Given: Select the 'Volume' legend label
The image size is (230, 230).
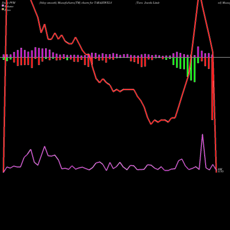Looking at the screenshot, I should 9,6.
